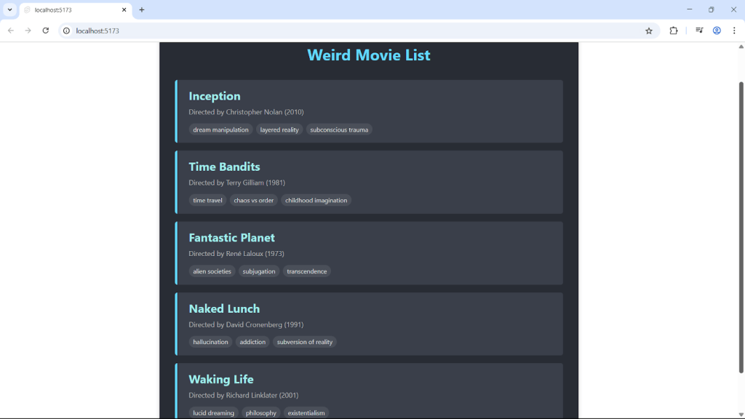Image resolution: width=745 pixels, height=419 pixels.
Task: Expand the Waking Life movie card
Action: click(x=368, y=391)
